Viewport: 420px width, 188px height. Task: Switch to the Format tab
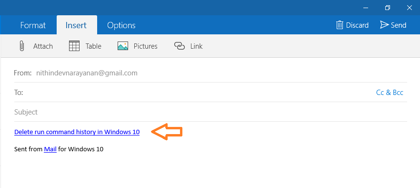(x=33, y=25)
